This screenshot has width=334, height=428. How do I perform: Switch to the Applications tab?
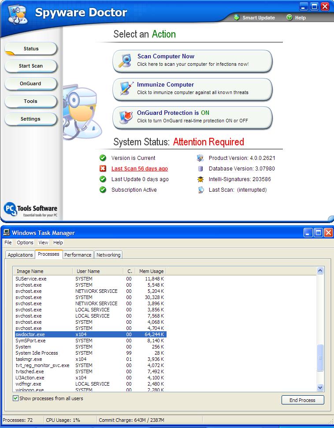point(20,255)
